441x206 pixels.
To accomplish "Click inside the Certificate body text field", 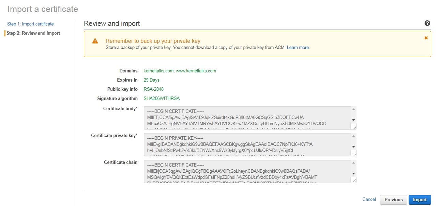I will [247, 118].
